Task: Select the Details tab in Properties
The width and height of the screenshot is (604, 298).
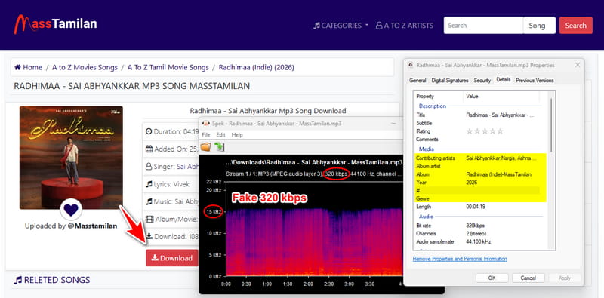Action: [x=503, y=80]
